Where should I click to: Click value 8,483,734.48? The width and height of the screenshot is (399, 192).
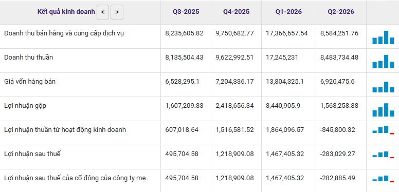click(339, 57)
